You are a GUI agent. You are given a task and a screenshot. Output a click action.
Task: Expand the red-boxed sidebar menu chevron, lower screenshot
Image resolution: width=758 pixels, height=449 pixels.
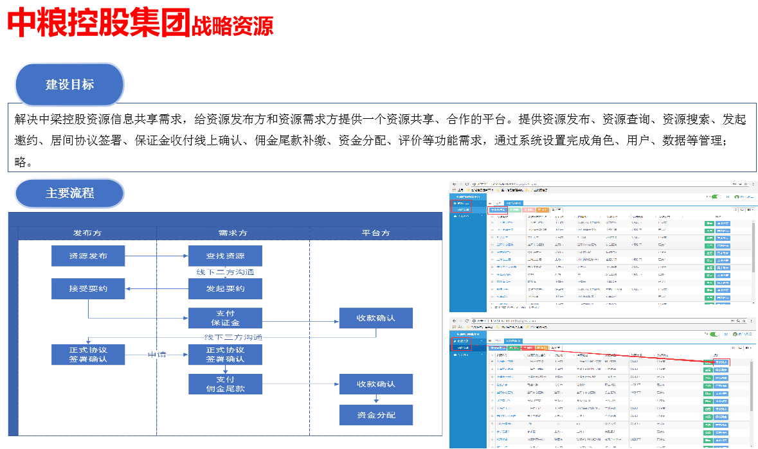pos(482,341)
